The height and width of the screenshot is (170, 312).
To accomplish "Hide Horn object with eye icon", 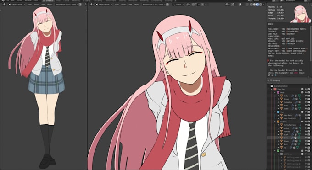I will pyautogui.click(x=306, y=106).
